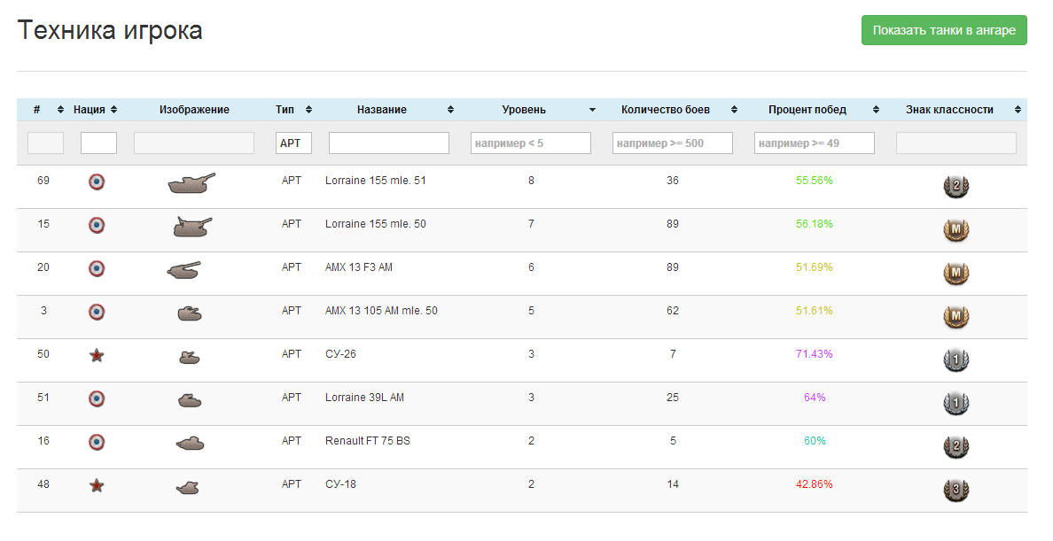
Task: Click the Soviet star icon in СУ-26 row
Action: point(97,355)
